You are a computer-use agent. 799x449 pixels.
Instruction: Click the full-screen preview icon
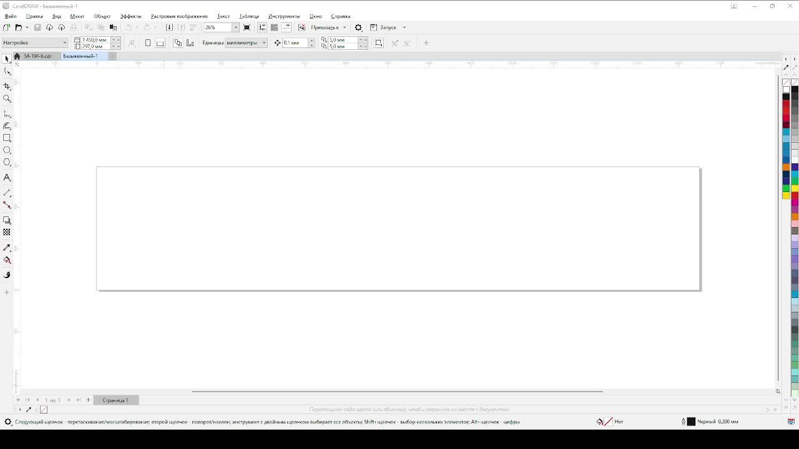point(247,27)
